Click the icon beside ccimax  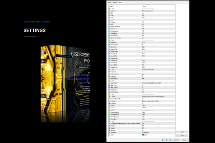[x=109, y=106]
